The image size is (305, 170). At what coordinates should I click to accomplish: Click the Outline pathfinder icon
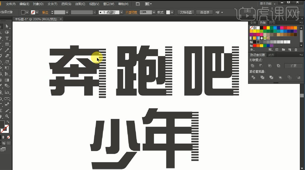tap(289, 77)
